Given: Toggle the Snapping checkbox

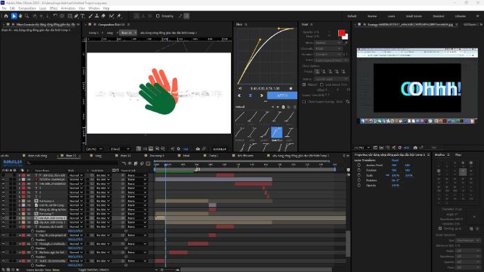Looking at the screenshot, I should (x=158, y=16).
